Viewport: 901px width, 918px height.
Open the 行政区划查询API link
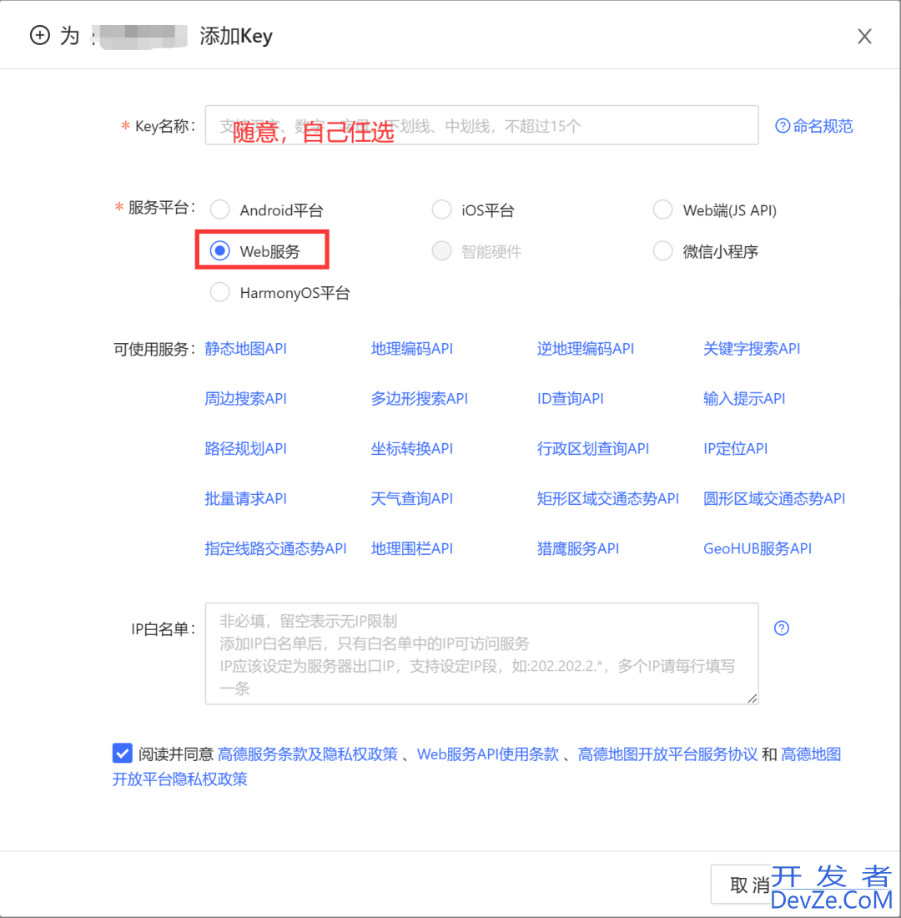593,449
